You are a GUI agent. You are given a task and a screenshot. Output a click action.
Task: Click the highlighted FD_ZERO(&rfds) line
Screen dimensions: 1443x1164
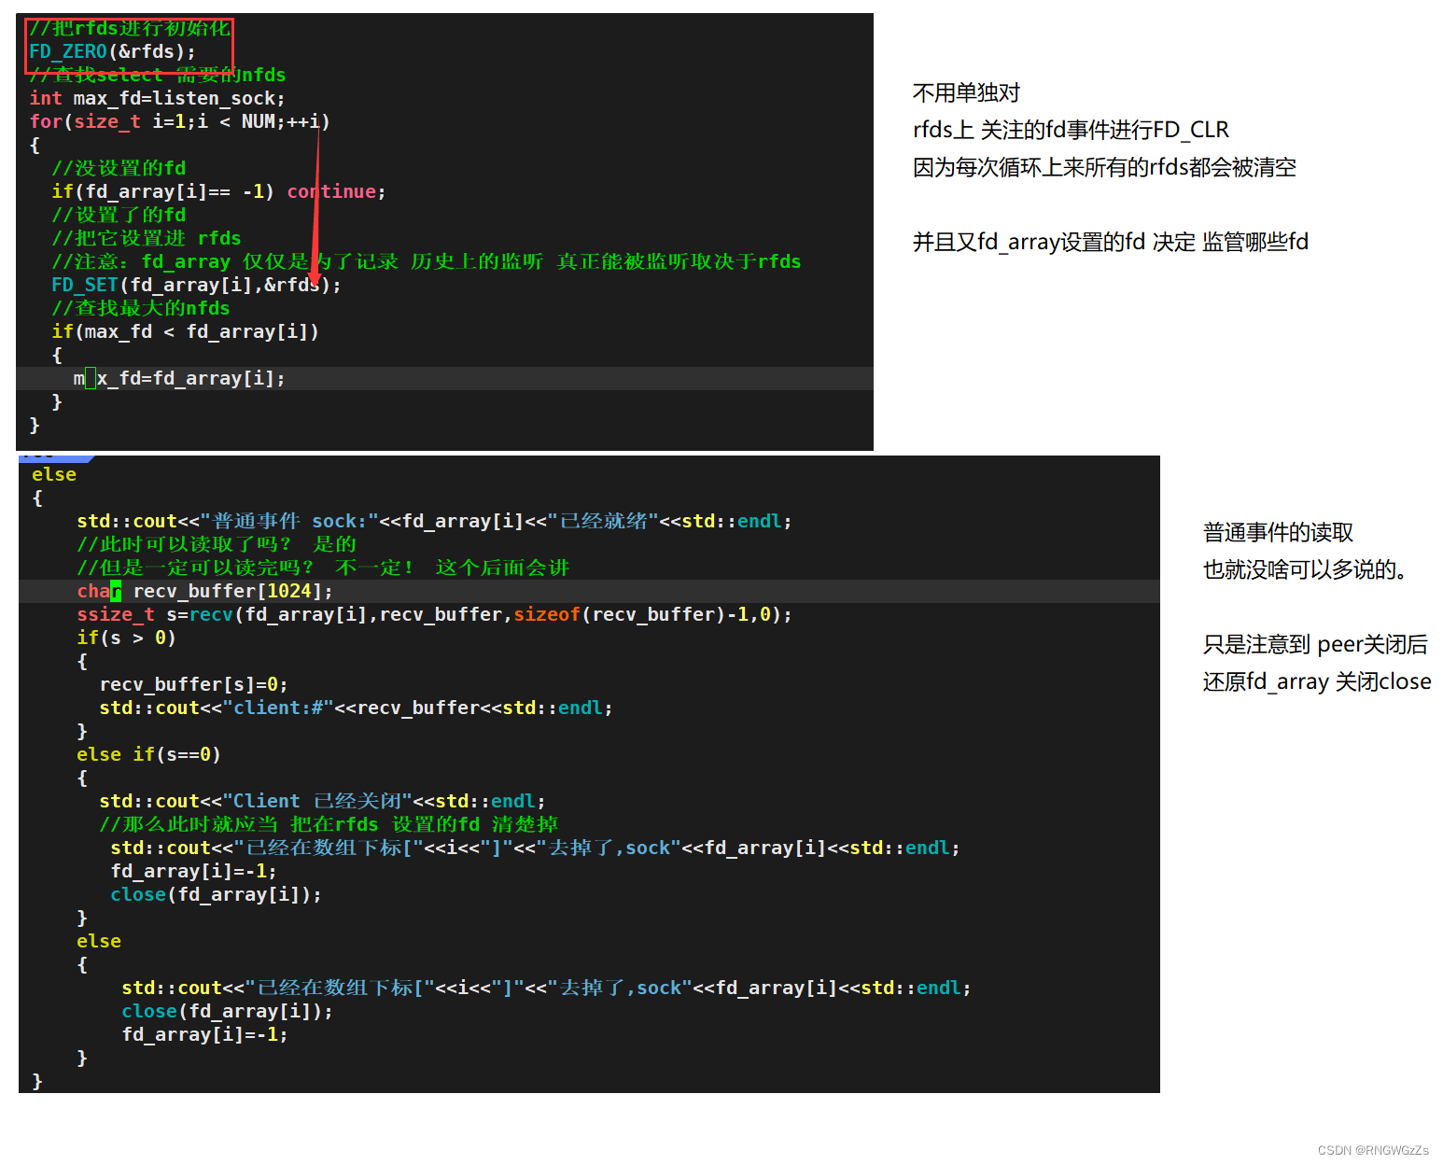112,51
